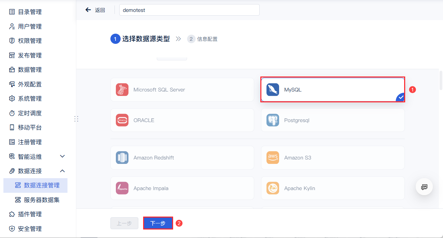This screenshot has width=443, height=238.
Task: Click the demotest name input field
Action: (x=189, y=10)
